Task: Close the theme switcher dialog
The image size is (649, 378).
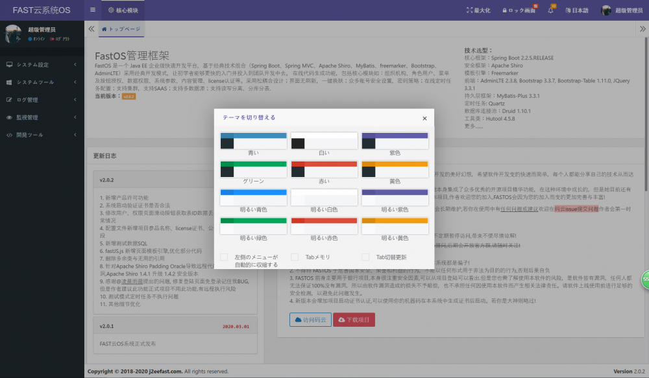Action: coord(424,118)
